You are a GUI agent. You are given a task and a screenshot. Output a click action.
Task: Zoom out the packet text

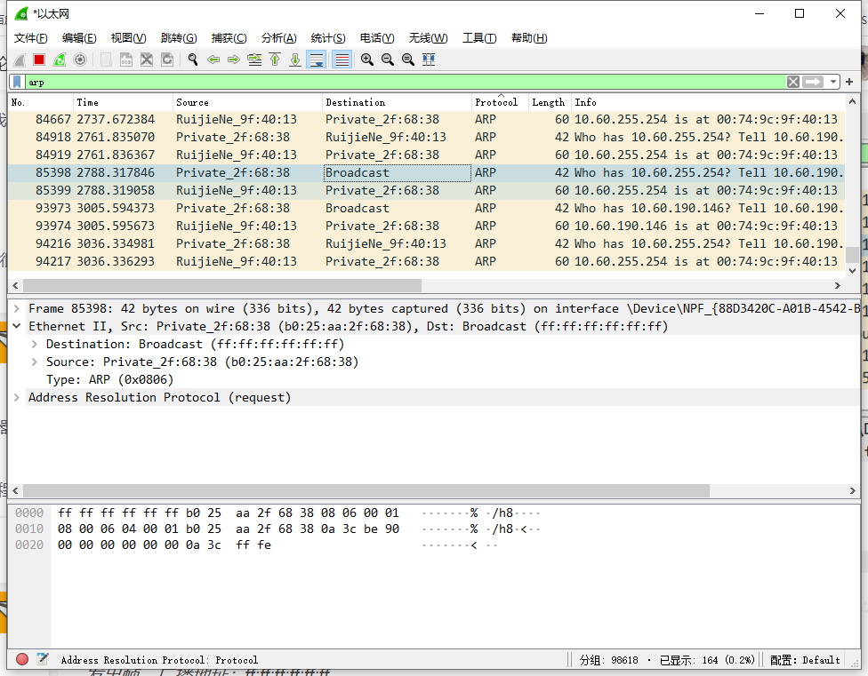(x=388, y=60)
